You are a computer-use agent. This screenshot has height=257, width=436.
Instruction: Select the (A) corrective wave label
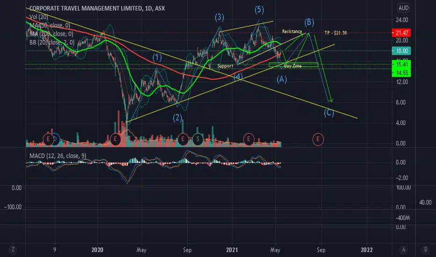[282, 79]
